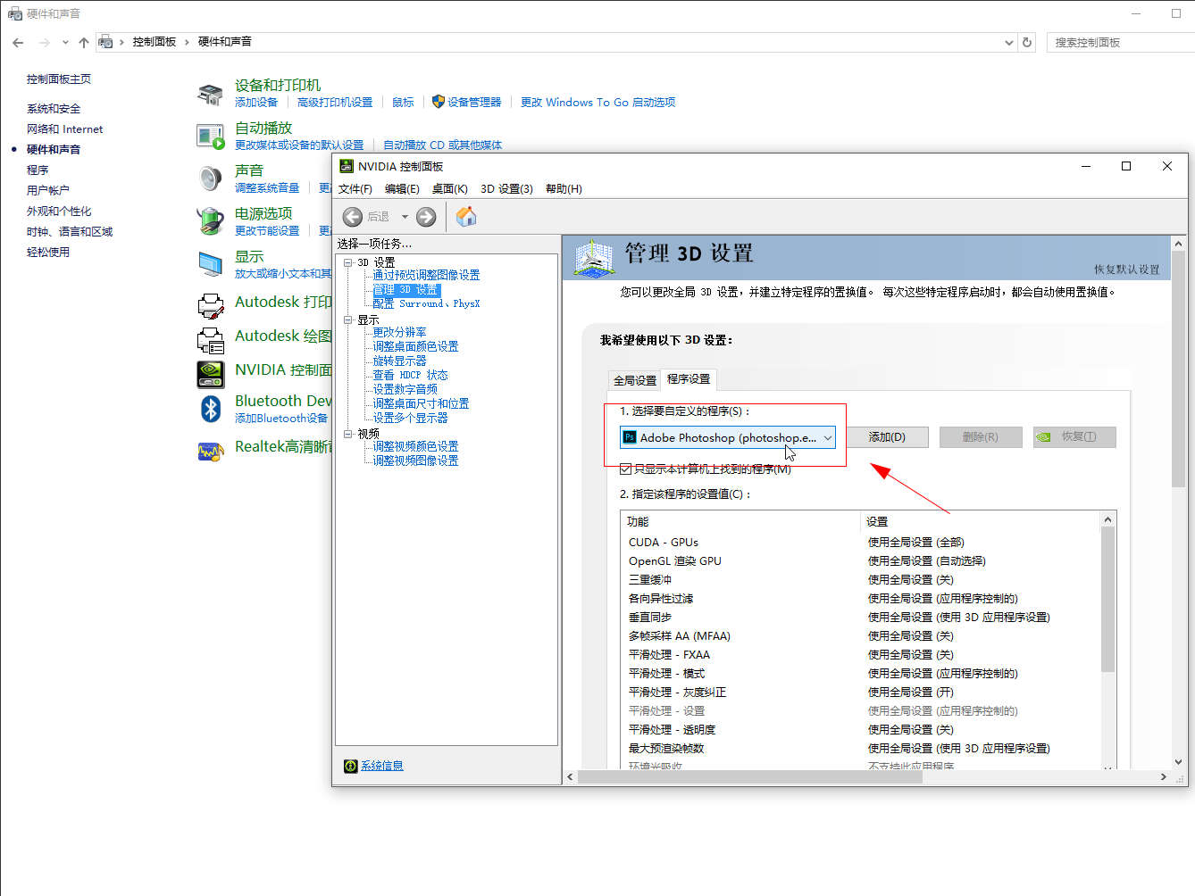Open 桌面(K) menu
This screenshot has height=896, width=1195.
450,189
